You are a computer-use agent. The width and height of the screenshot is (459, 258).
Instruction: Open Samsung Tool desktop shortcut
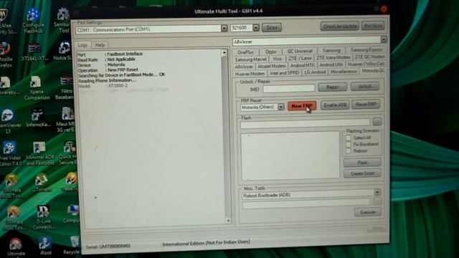[x=62, y=20]
